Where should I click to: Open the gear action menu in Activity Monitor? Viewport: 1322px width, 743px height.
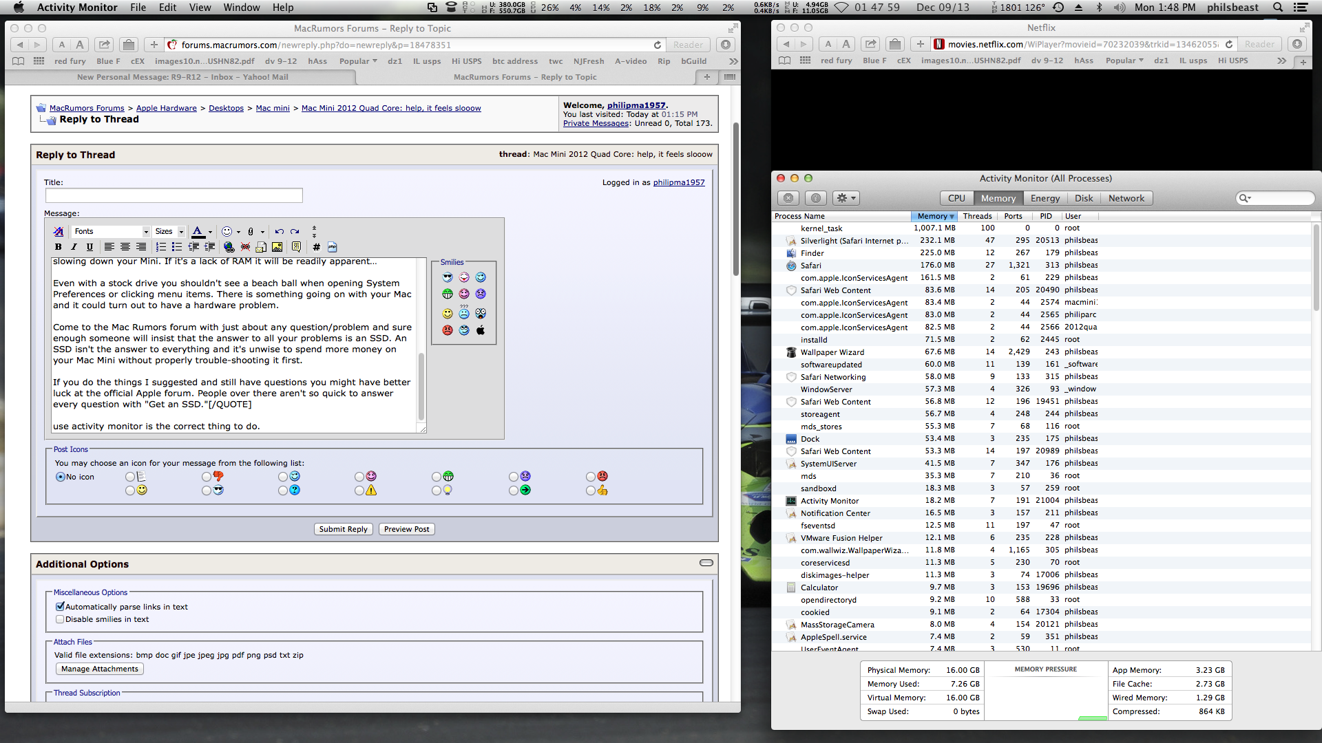click(846, 198)
